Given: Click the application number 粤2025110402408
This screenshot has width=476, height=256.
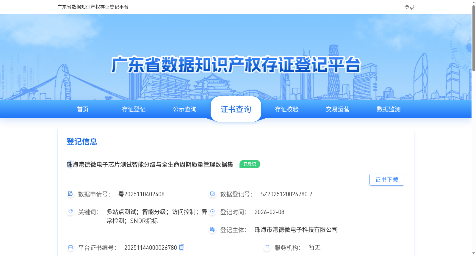Looking at the screenshot, I should [141, 194].
